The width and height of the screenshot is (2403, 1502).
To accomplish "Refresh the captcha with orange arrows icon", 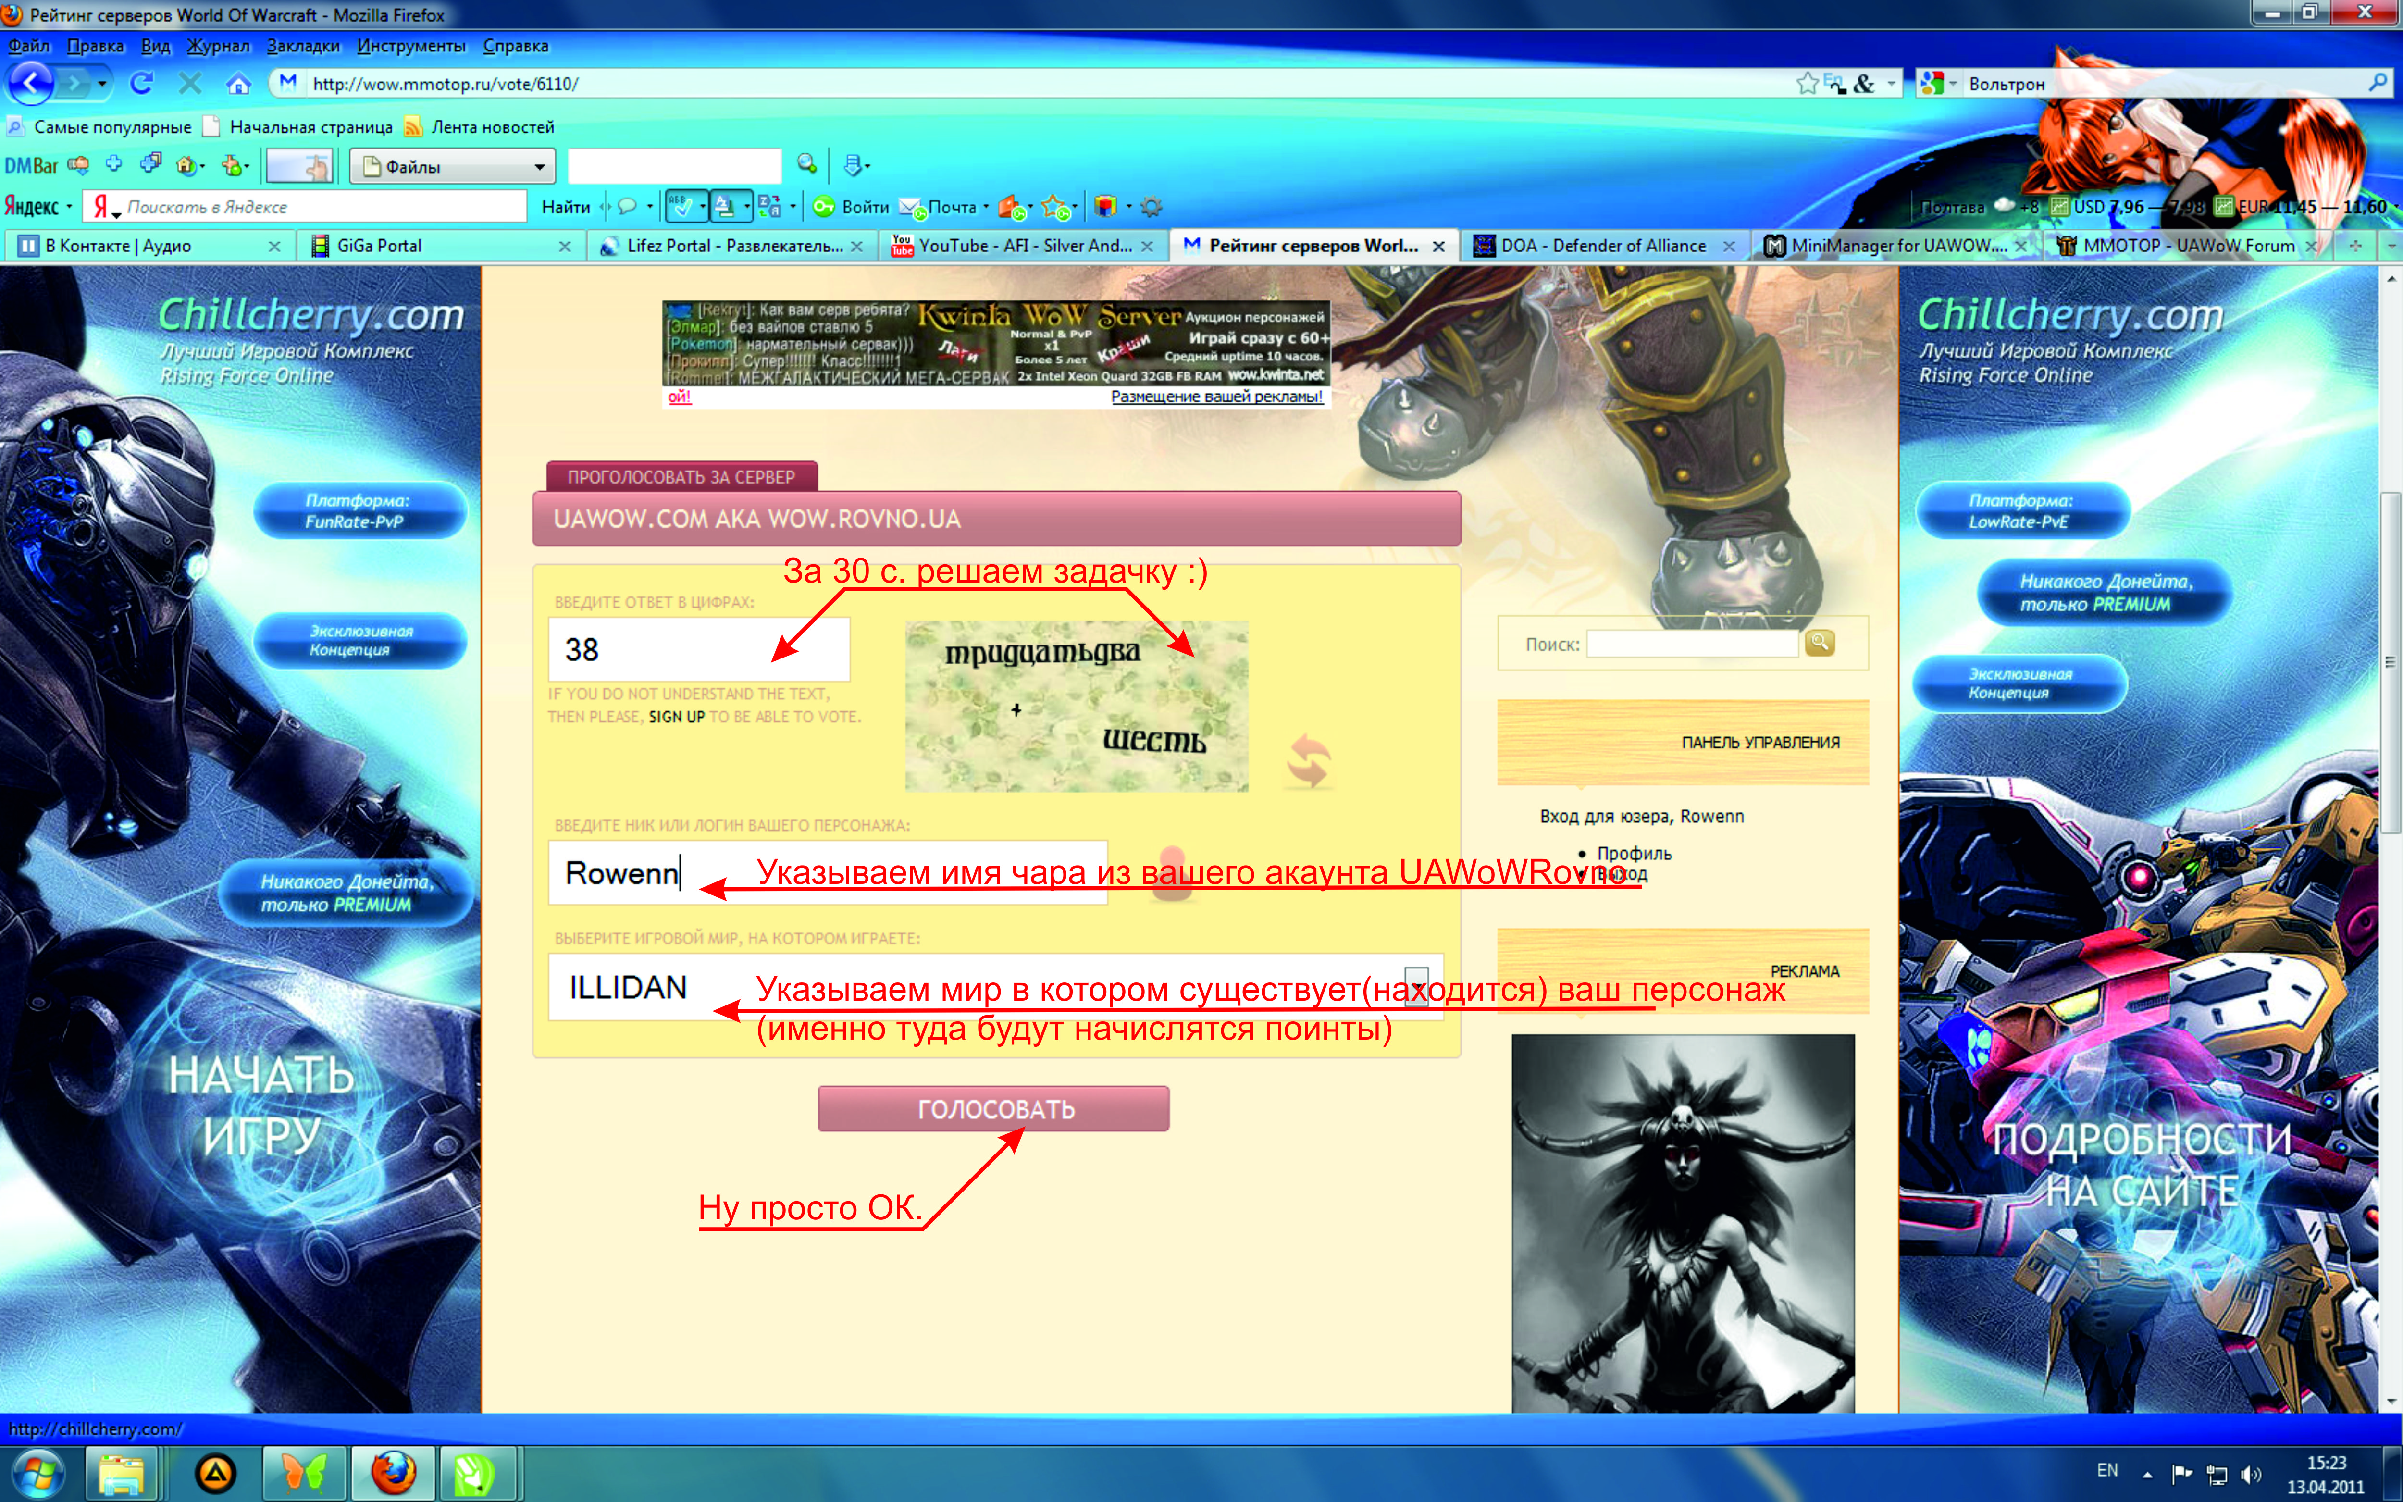I will (1308, 761).
